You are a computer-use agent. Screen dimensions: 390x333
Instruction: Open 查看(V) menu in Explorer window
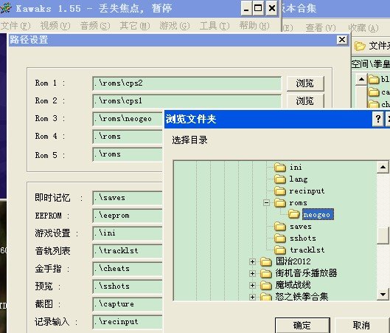click(321, 27)
